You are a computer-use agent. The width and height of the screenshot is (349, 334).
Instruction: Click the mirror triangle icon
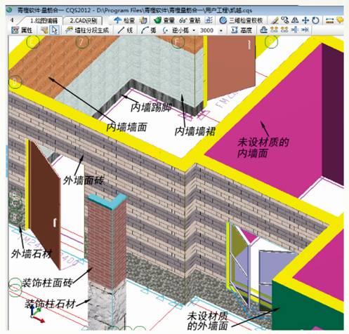(x=295, y=20)
